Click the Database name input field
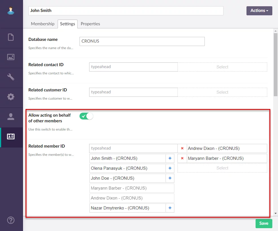This screenshot has width=278, height=231. [x=142, y=41]
